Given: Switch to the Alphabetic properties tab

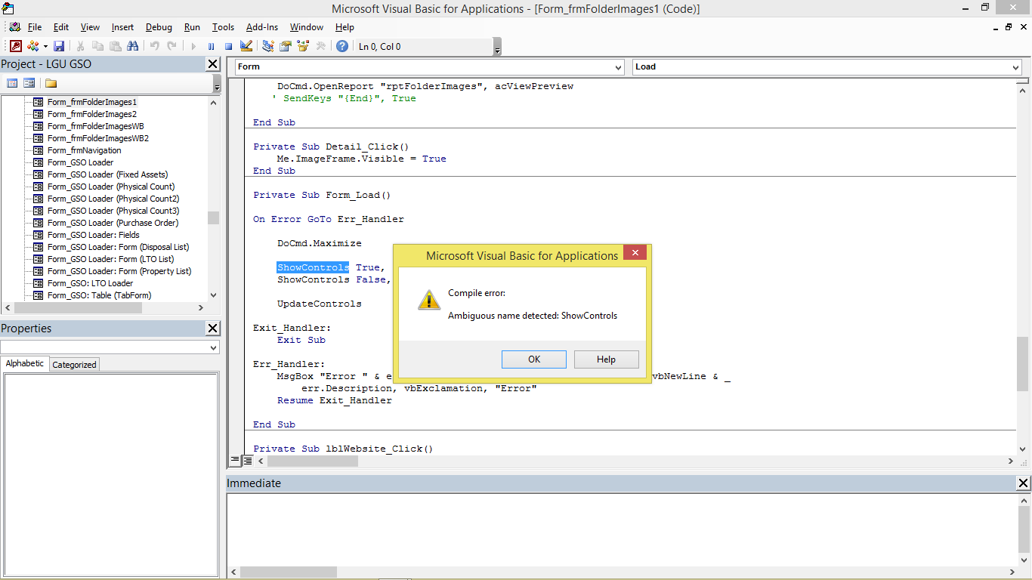Looking at the screenshot, I should click(25, 363).
